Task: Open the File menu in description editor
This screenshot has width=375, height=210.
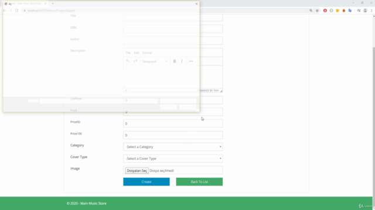Action: click(128, 53)
